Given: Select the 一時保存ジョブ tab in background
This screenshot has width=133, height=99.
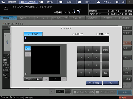Looking at the screenshot, I should coord(8,18).
